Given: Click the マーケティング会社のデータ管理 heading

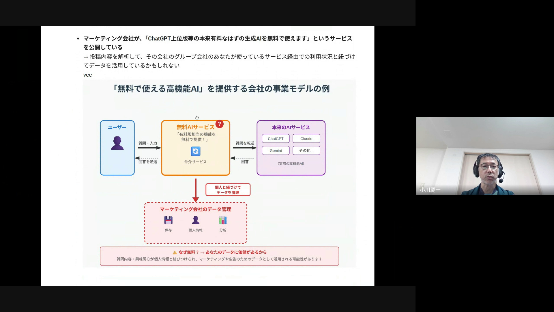Looking at the screenshot, I should point(195,209).
